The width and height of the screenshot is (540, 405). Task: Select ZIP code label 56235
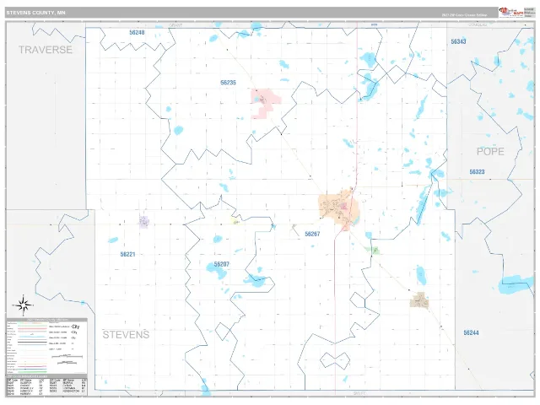point(228,83)
